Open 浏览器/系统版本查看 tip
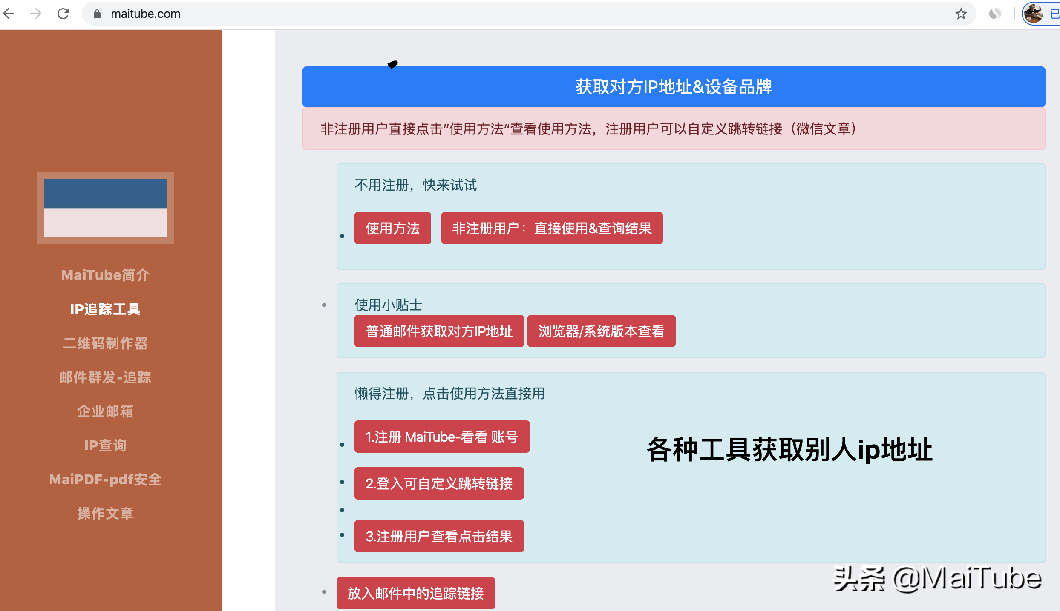This screenshot has width=1060, height=611. tap(601, 331)
